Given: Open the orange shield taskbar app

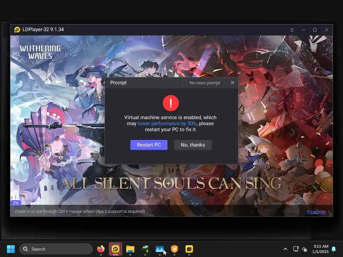Looking at the screenshot, I should point(174,249).
